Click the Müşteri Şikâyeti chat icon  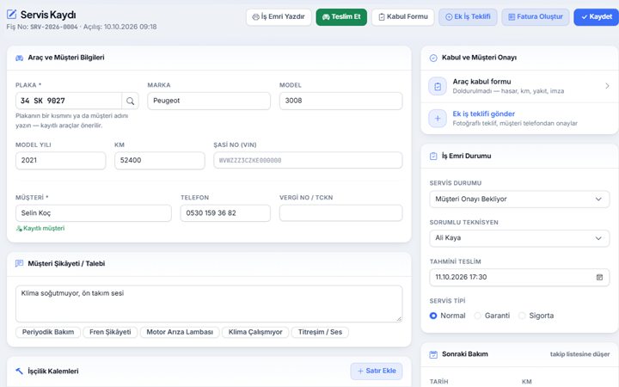point(19,263)
